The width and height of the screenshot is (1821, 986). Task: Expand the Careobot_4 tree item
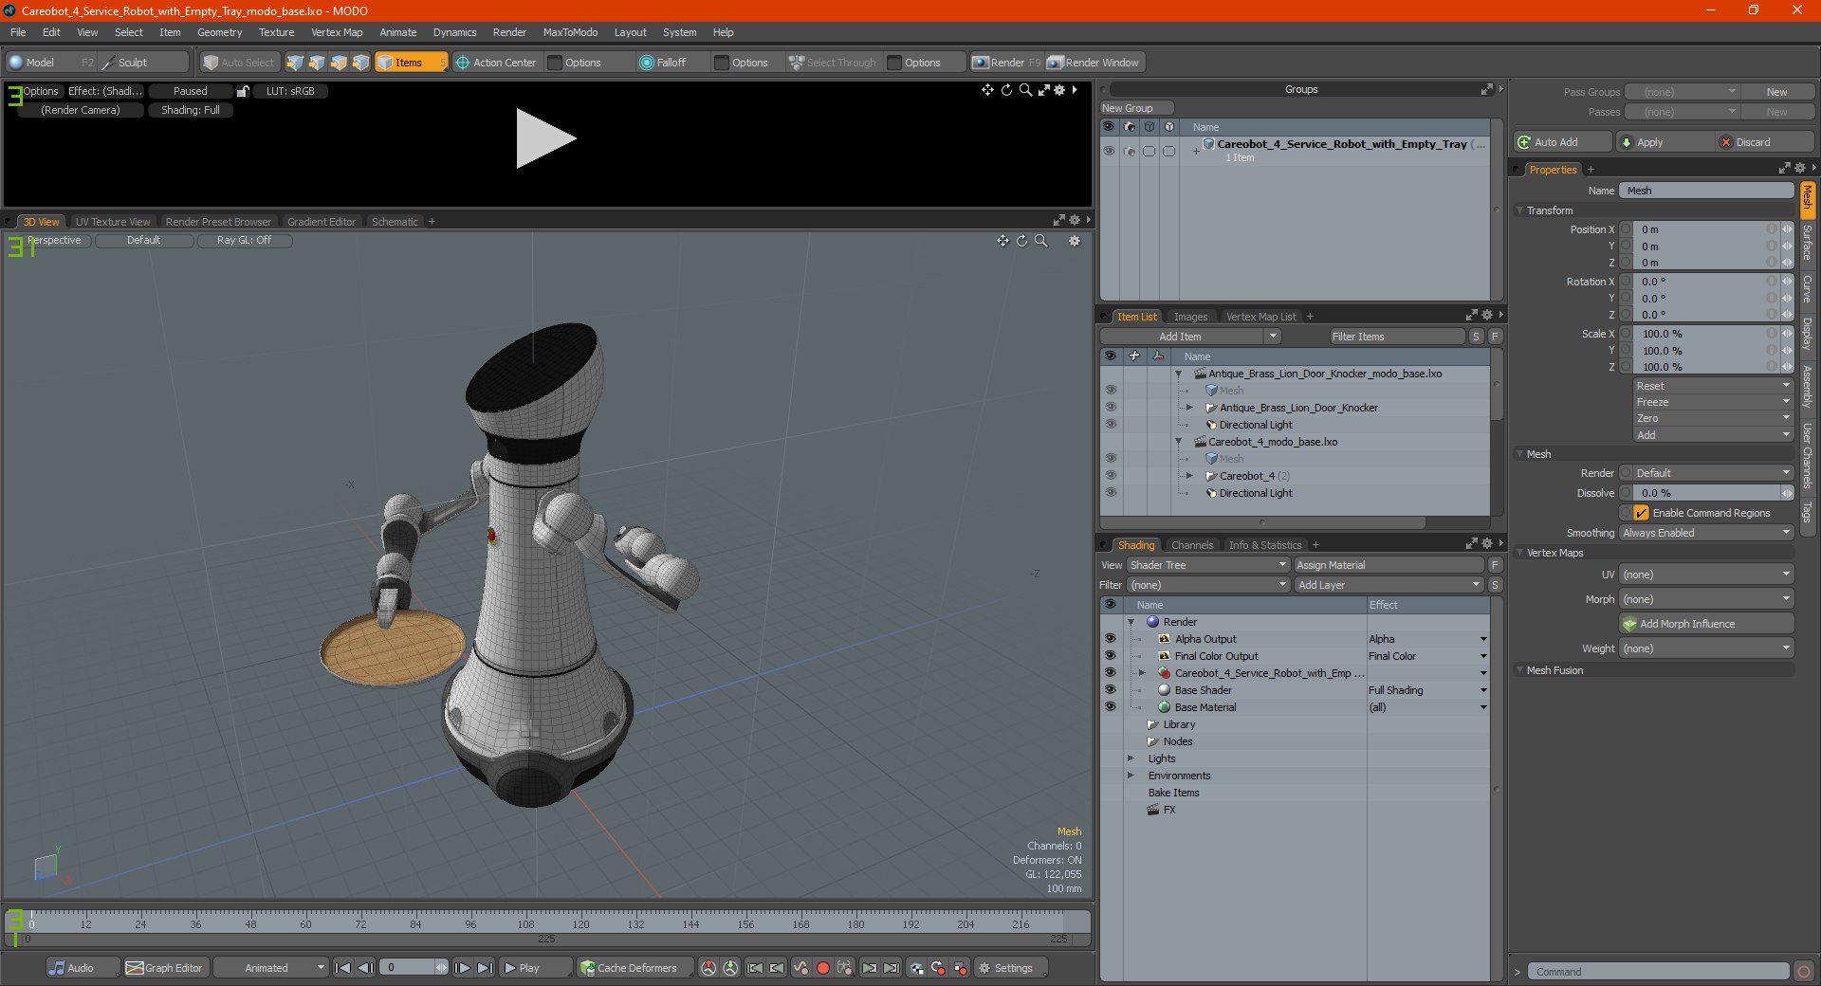click(1190, 476)
